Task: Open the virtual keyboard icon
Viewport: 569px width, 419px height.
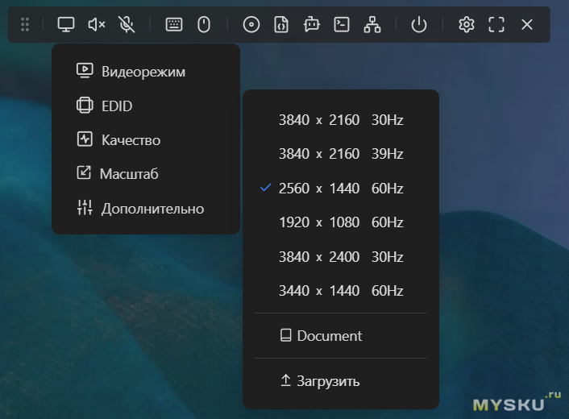Action: pos(174,25)
